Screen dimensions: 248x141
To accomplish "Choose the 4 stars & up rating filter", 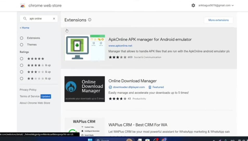I will click(22, 65).
